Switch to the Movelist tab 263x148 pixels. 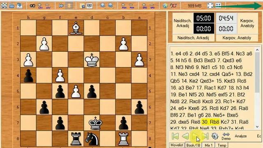click(177, 145)
